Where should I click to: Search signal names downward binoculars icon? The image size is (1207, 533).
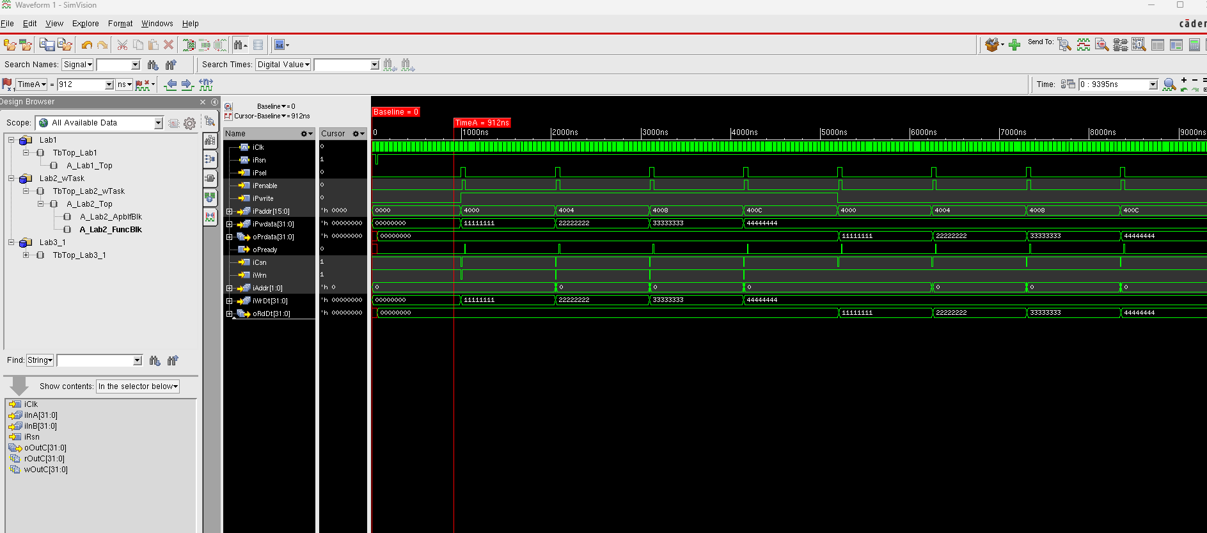point(153,65)
